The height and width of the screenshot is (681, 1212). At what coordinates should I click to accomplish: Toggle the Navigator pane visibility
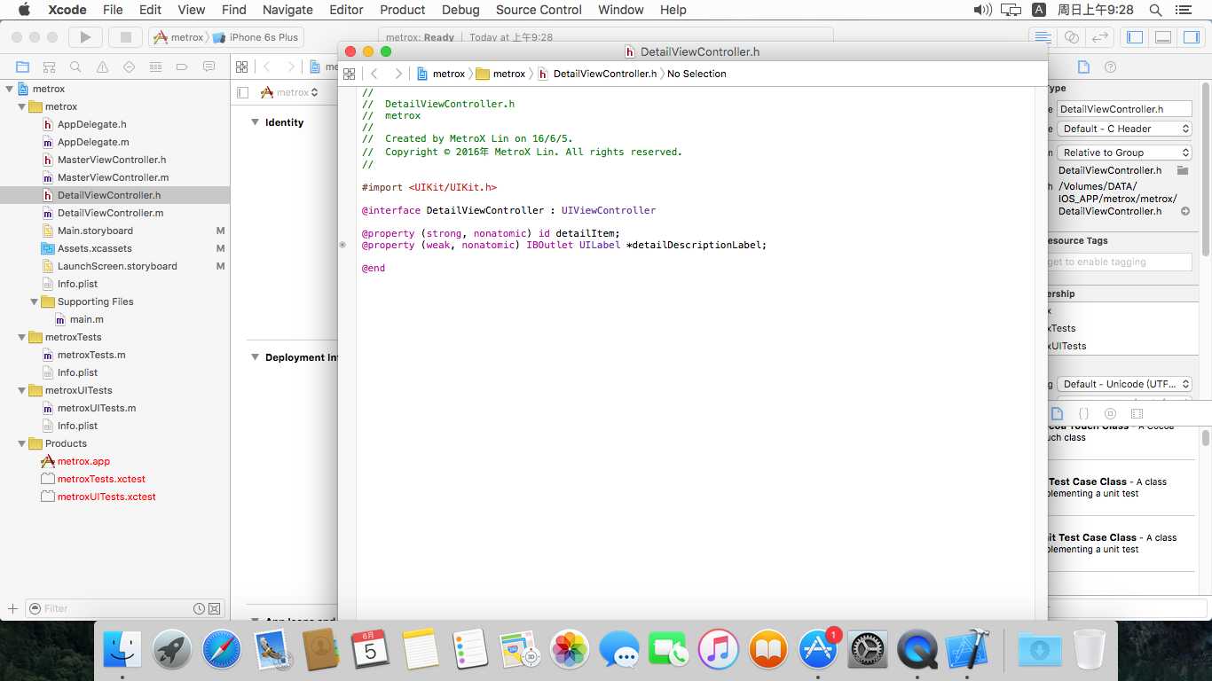(1134, 37)
